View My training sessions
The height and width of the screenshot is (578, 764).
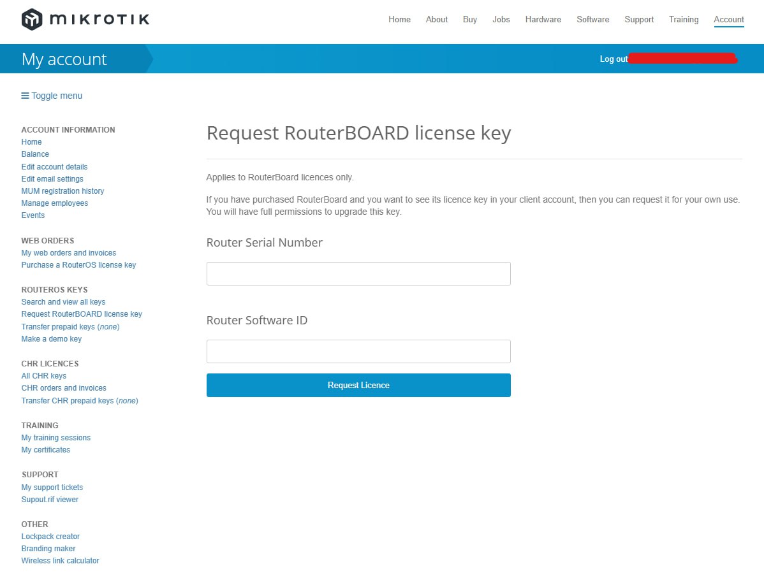tap(55, 438)
